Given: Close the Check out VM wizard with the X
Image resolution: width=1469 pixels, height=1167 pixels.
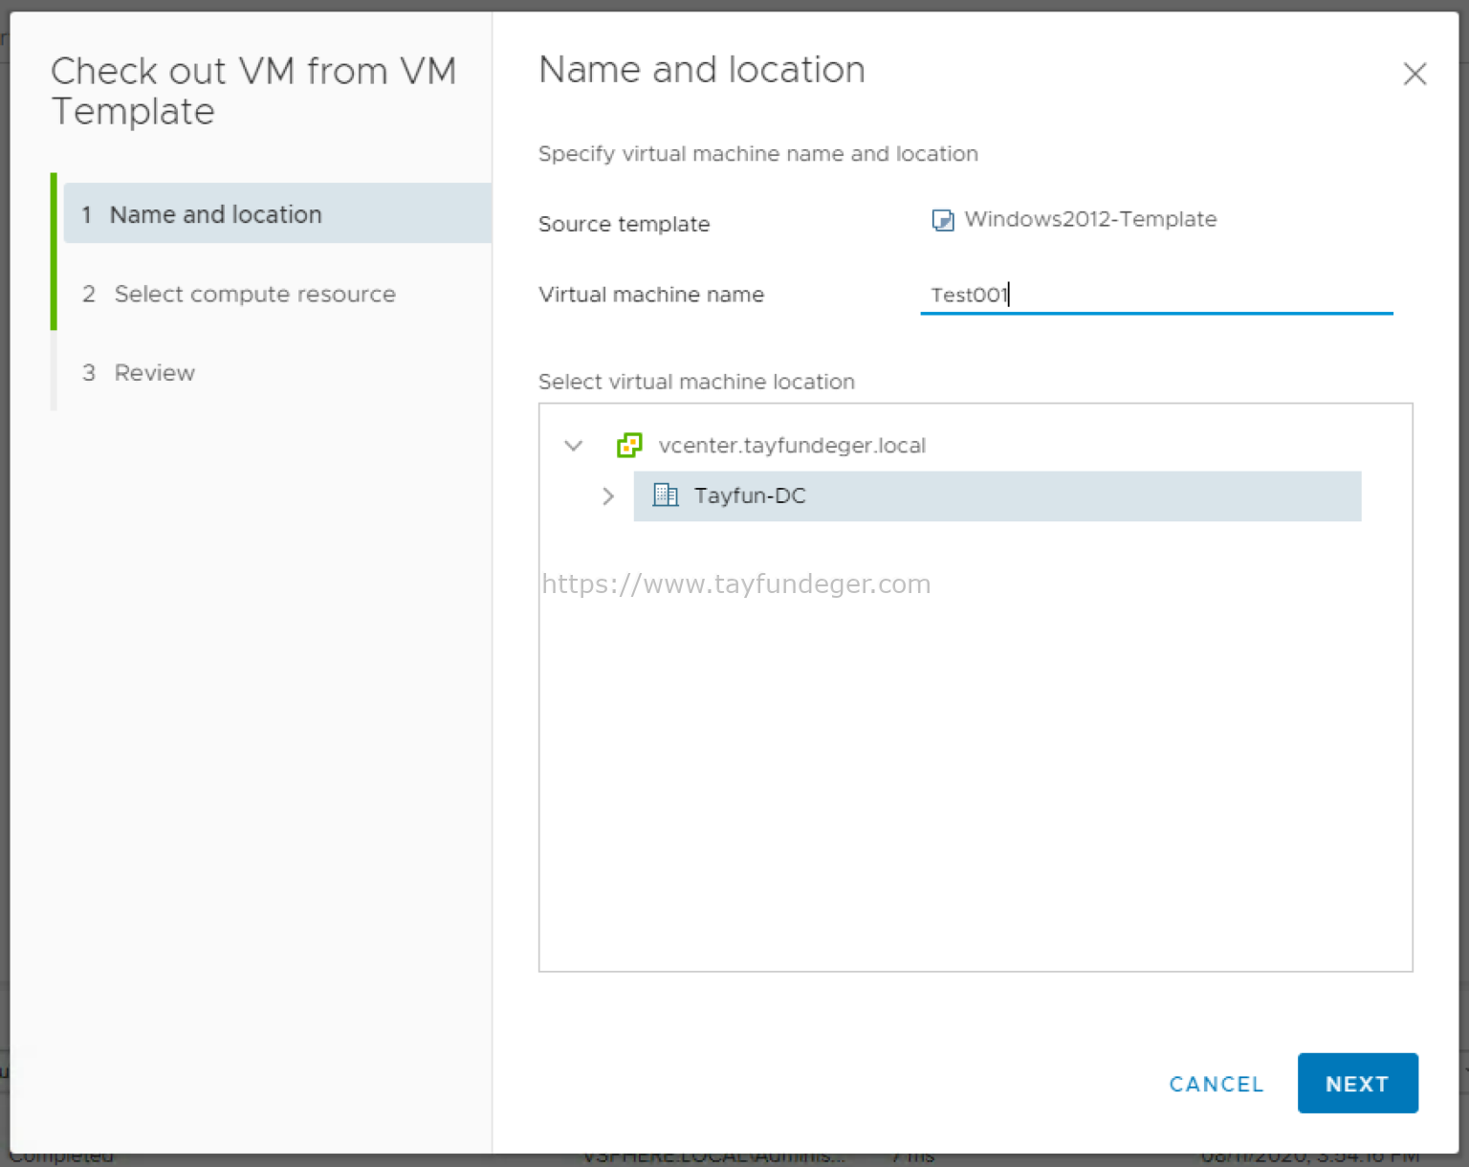Looking at the screenshot, I should [1414, 74].
